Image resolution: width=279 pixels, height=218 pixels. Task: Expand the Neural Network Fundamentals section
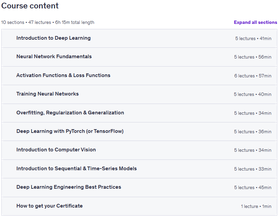139,57
